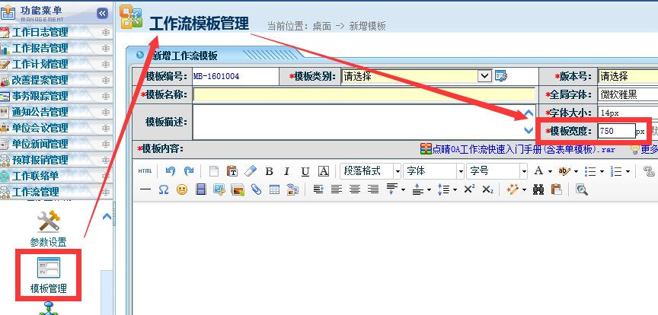Clear formatting with the eraser icon
This screenshot has height=315, width=658.
tap(250, 171)
